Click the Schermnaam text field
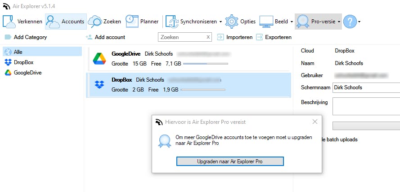Image resolution: width=400 pixels, height=192 pixels. click(365, 87)
